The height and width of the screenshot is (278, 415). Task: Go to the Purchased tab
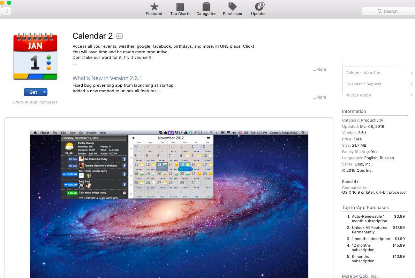[x=232, y=9]
